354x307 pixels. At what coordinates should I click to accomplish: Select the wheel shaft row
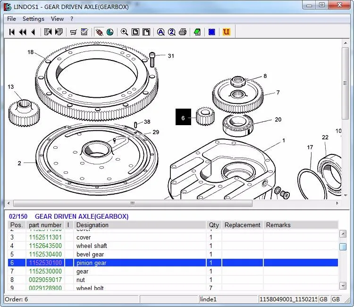173,246
